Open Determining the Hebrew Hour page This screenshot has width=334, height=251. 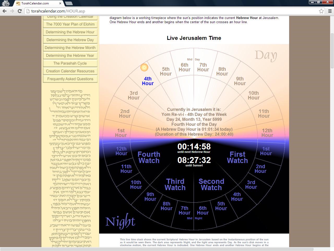tap(70, 32)
